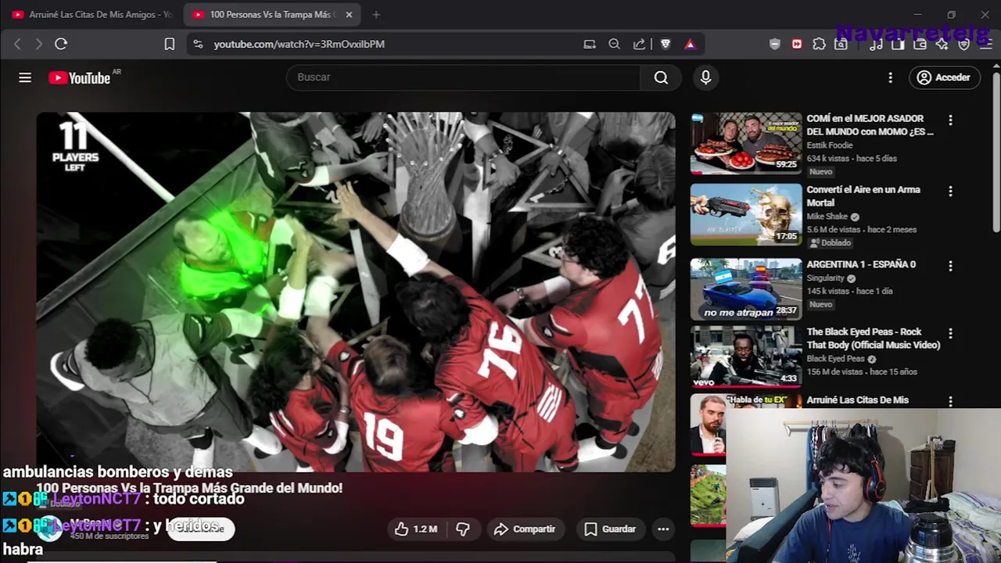Click the youtube.com address bar URL
The width and height of the screenshot is (1001, 563).
(x=299, y=45)
